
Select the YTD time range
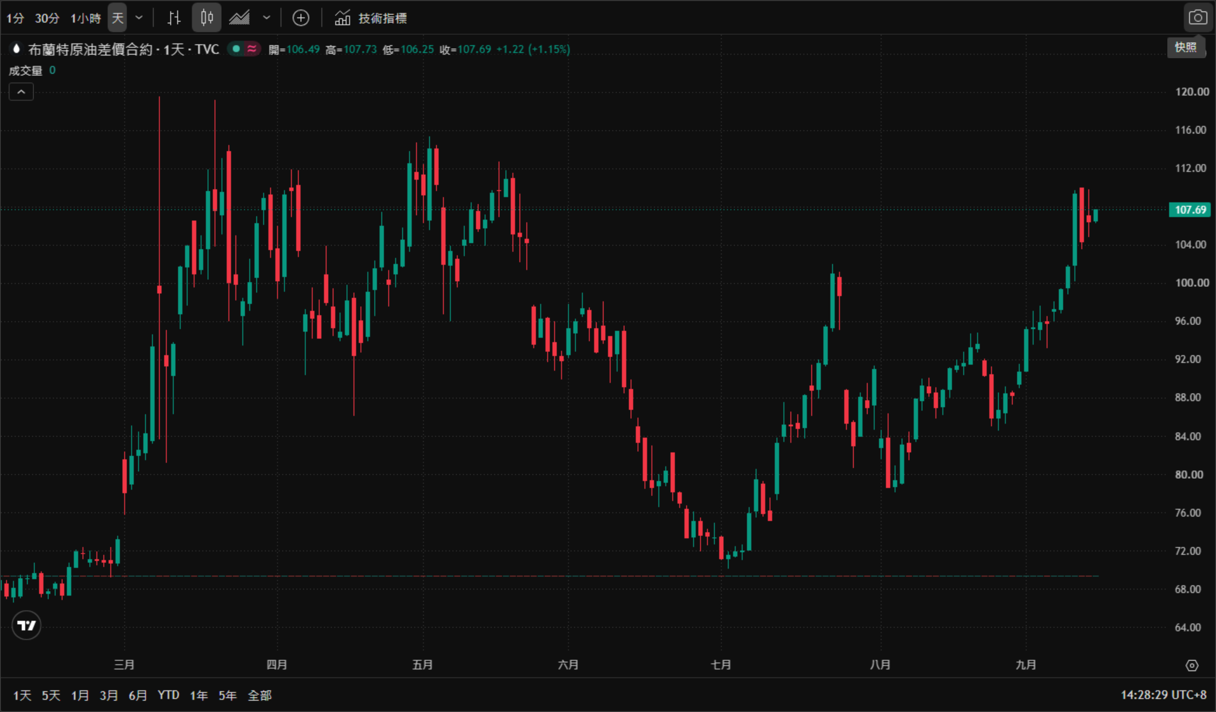click(x=169, y=695)
